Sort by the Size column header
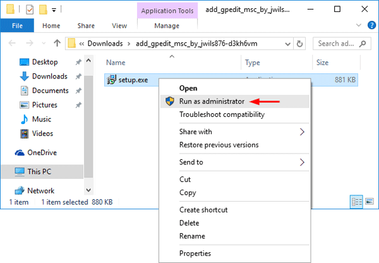 pyautogui.click(x=322, y=63)
